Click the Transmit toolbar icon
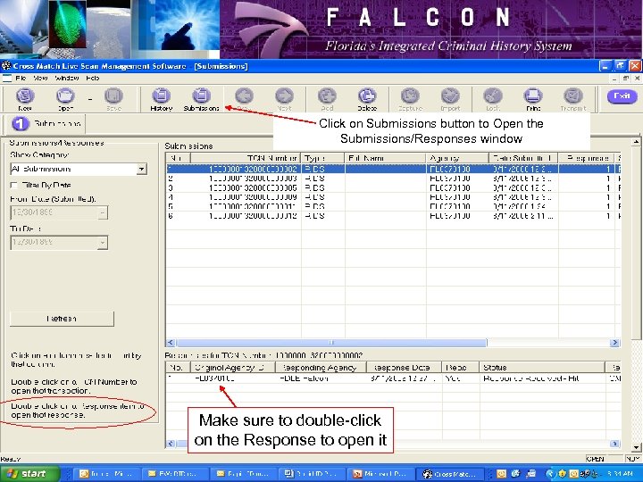This screenshot has width=643, height=482. 573,99
